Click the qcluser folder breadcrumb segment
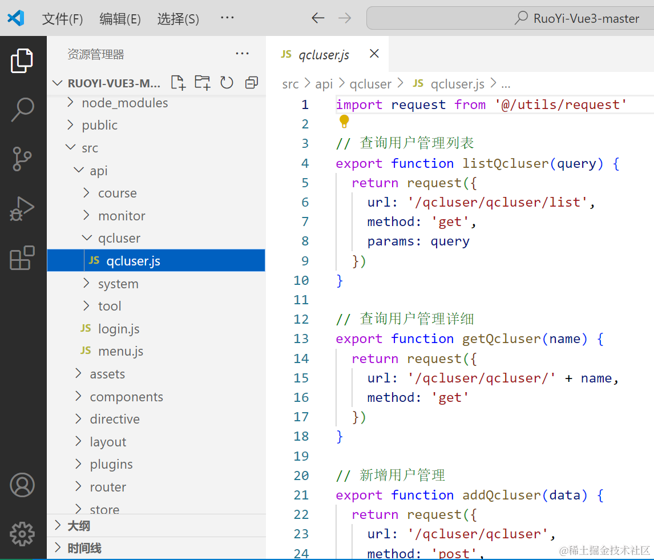Image resolution: width=654 pixels, height=560 pixels. point(370,84)
